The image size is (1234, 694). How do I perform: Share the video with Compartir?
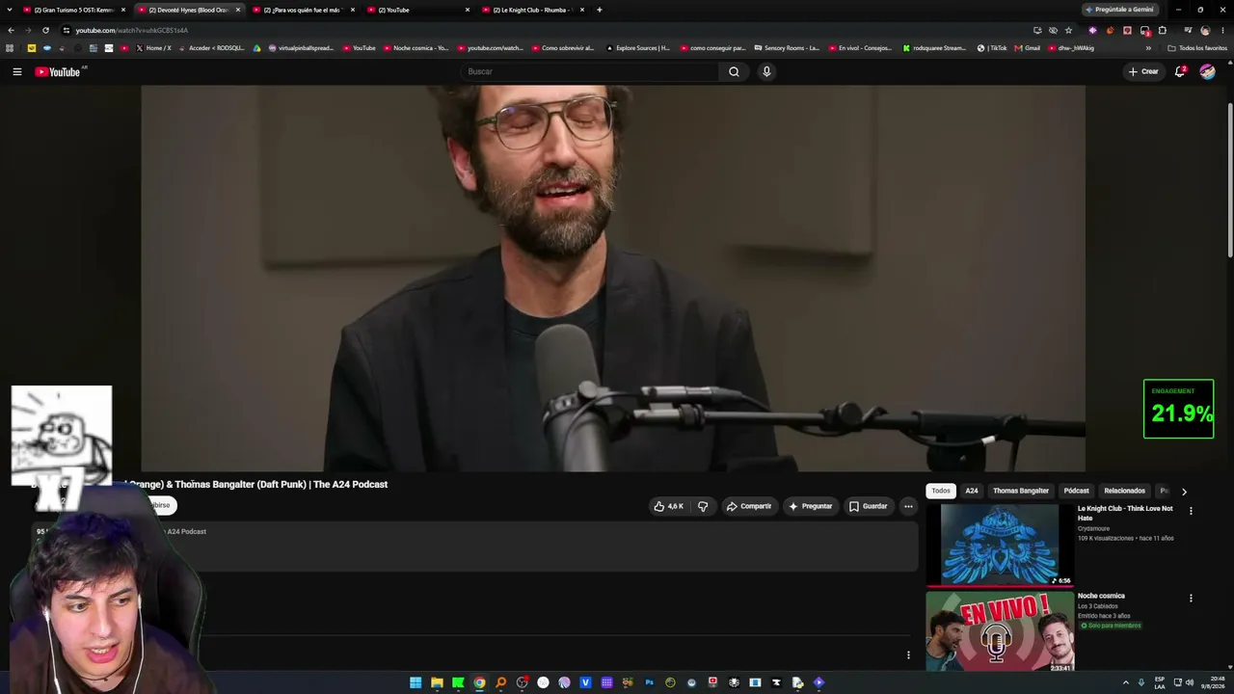coord(749,506)
